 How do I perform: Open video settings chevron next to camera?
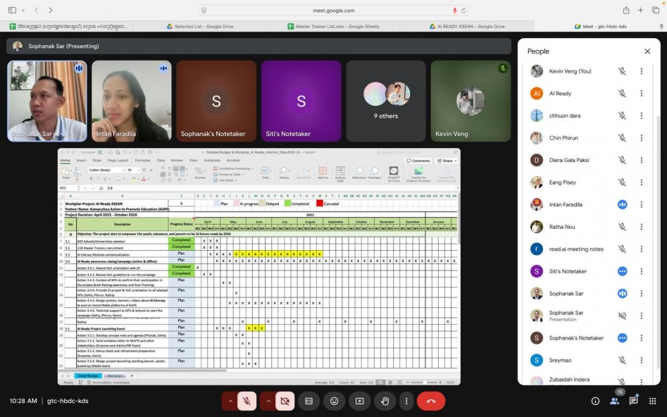pos(268,401)
